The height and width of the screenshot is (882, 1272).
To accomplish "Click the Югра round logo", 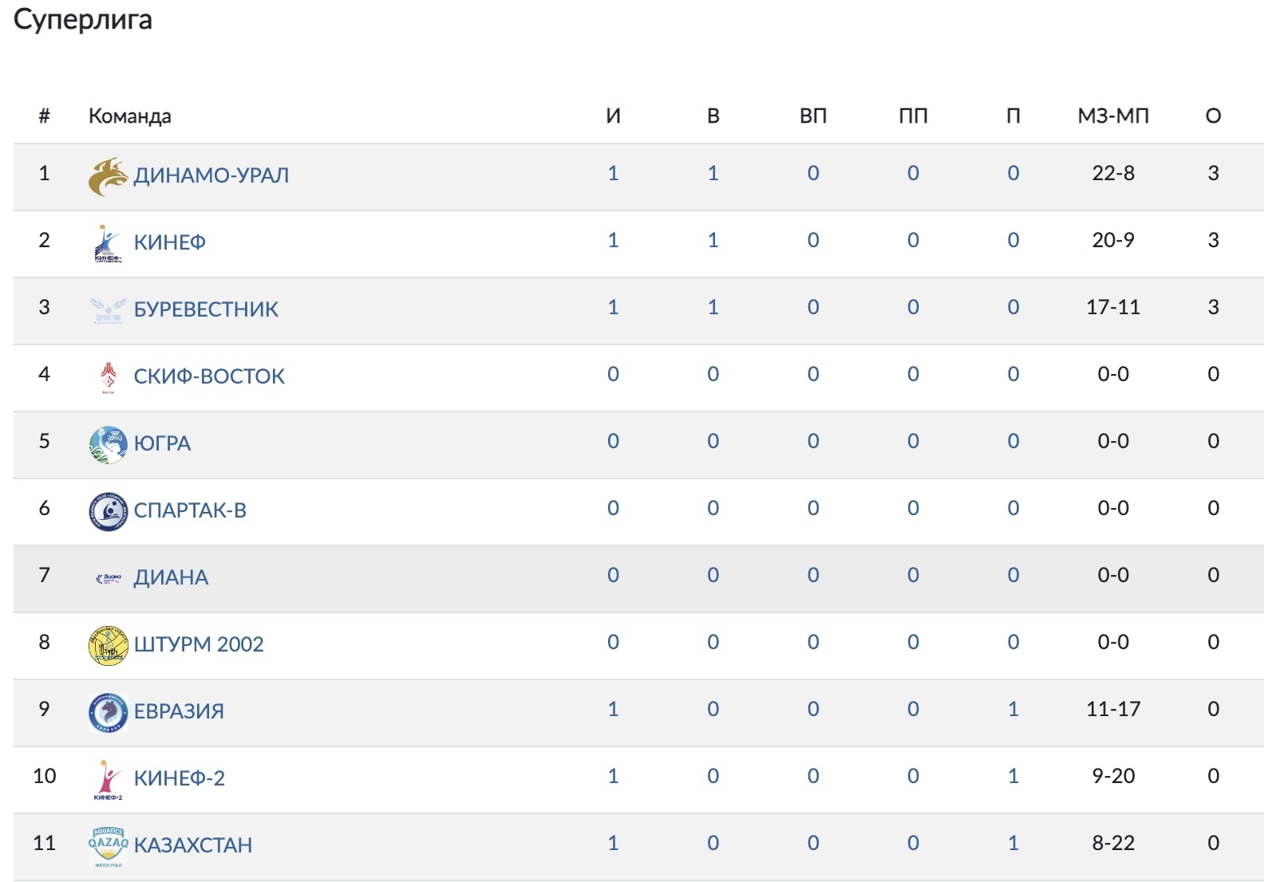I will (108, 444).
